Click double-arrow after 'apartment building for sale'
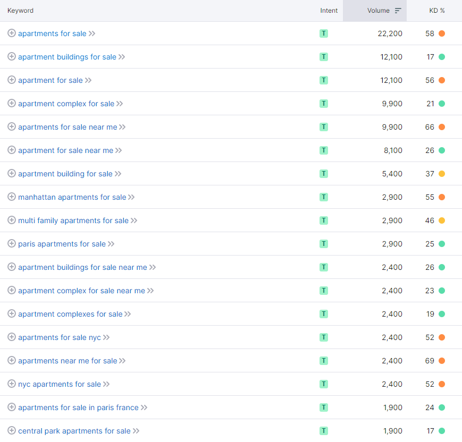This screenshot has width=462, height=442. (x=118, y=174)
